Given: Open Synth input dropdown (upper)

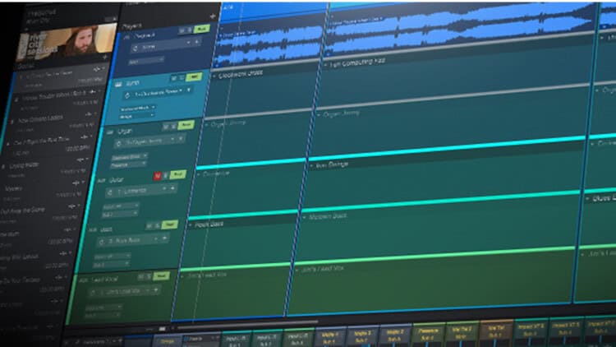Looking at the screenshot, I should pyautogui.click(x=137, y=108).
